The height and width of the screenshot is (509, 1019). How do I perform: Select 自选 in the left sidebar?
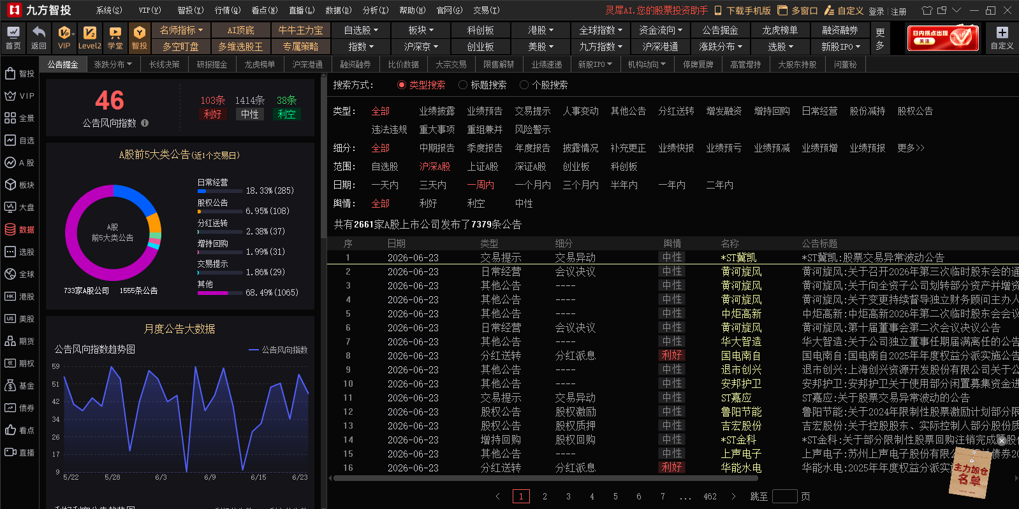[19, 141]
